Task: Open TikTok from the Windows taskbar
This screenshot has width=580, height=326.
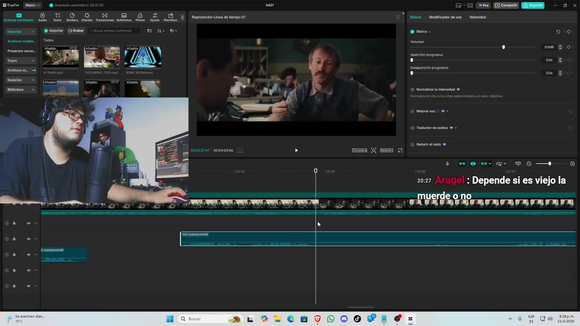Action: click(357, 319)
